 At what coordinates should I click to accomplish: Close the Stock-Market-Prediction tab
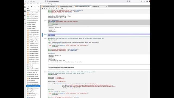(x=56, y=7)
